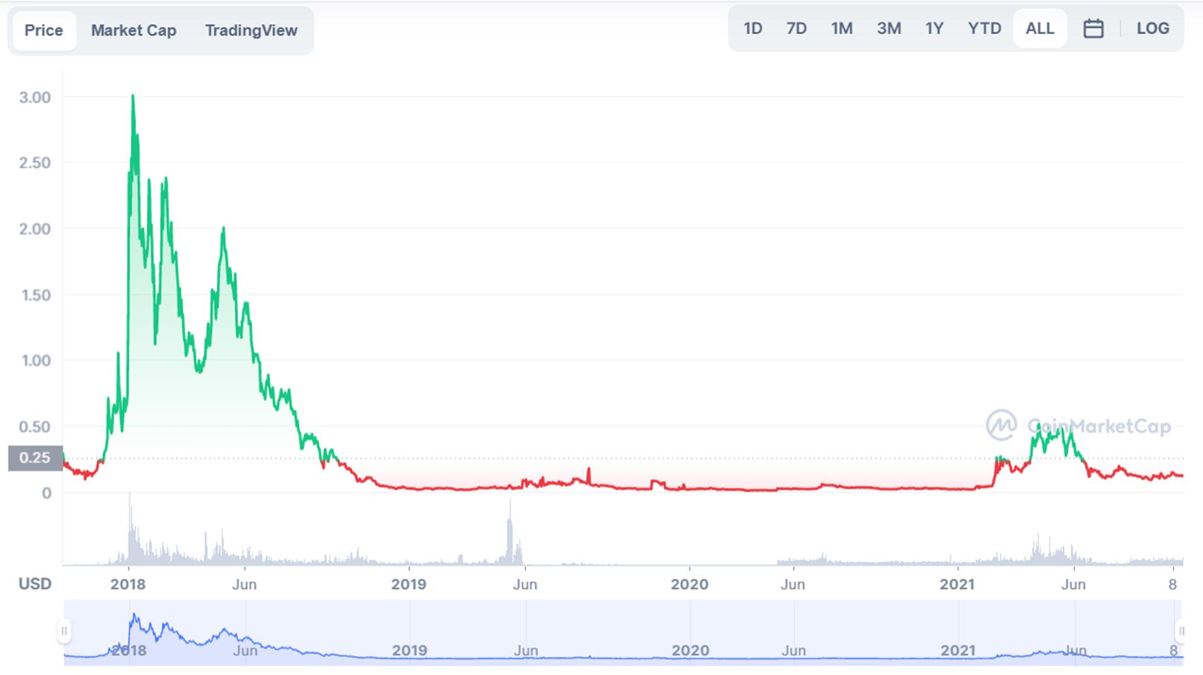This screenshot has height=675, width=1203.
Task: Click the 3.00 peak in early 2018
Action: tap(132, 96)
